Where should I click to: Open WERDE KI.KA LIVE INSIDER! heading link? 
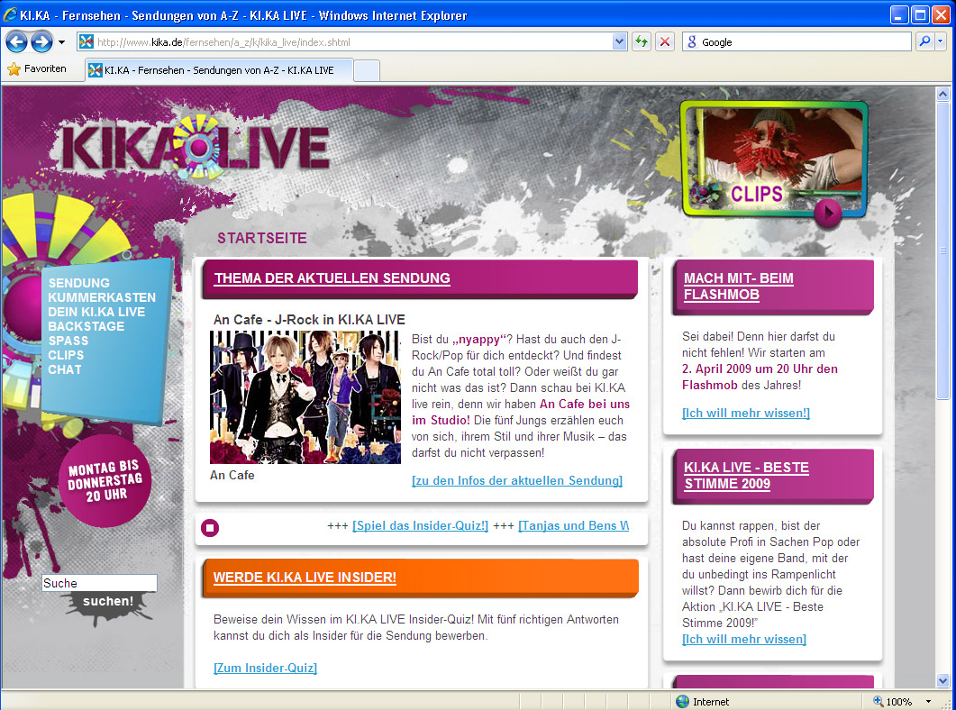pos(305,578)
